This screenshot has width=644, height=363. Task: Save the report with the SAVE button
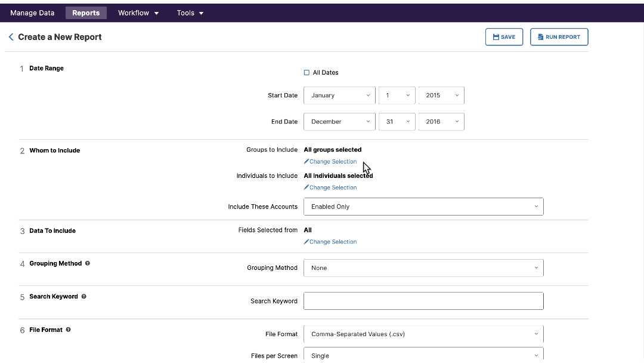[504, 37]
